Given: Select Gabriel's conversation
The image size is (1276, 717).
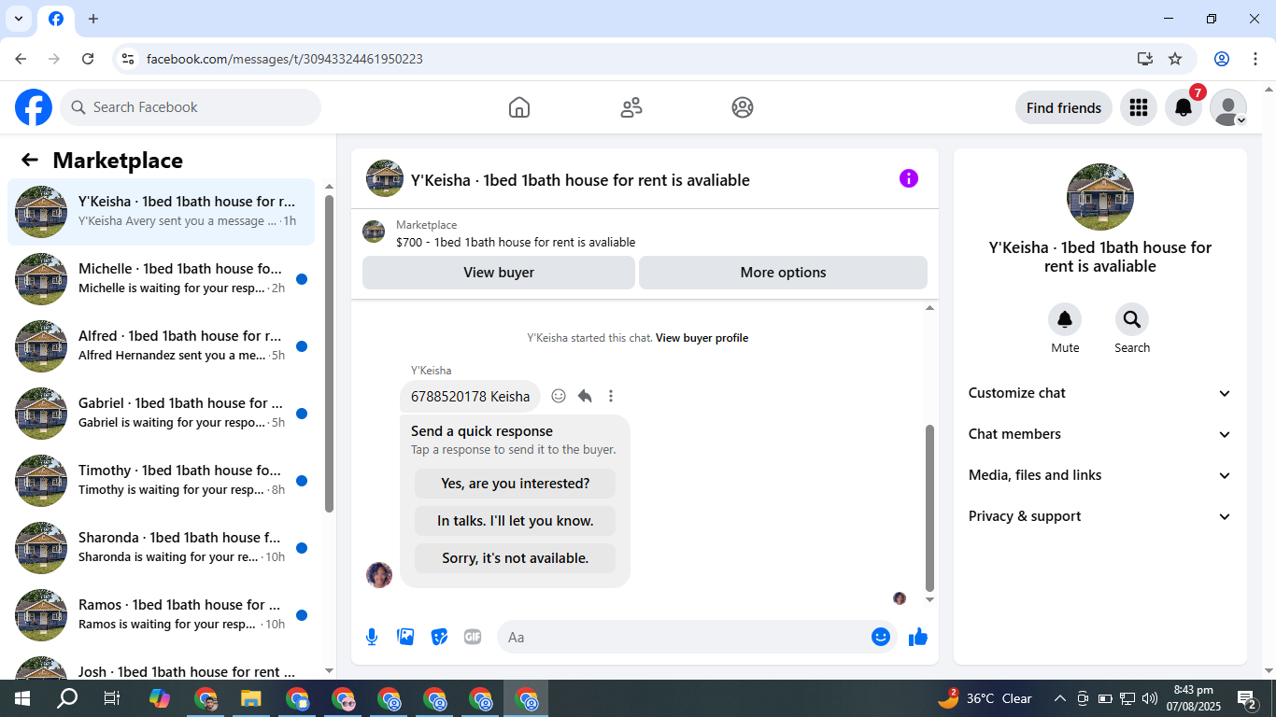Looking at the screenshot, I should click(162, 414).
